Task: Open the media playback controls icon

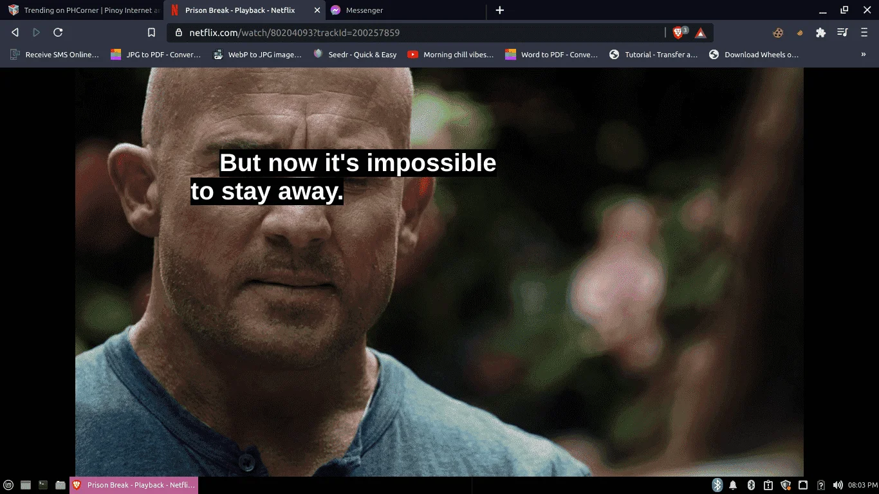Action: click(842, 33)
